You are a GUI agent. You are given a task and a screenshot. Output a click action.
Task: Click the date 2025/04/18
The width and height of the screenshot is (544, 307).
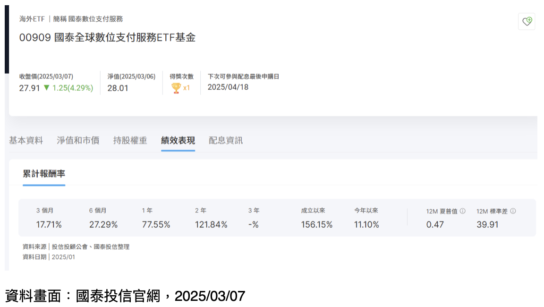point(228,87)
